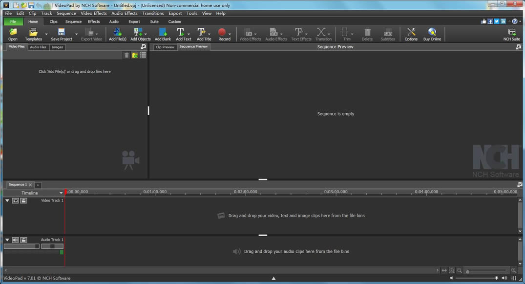Open the Save Project dropdown arrow
The image size is (525, 284).
click(76, 34)
